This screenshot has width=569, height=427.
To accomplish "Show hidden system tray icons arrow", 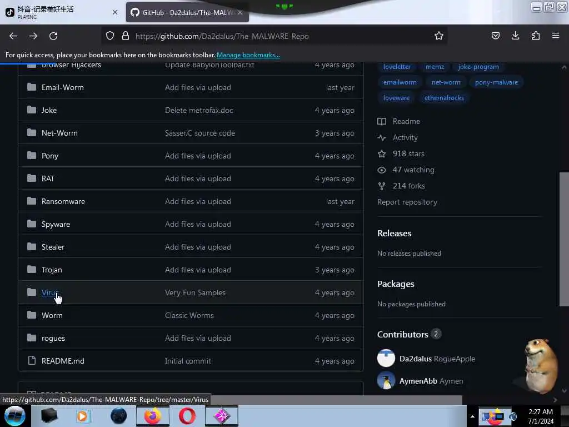I will pos(472,416).
